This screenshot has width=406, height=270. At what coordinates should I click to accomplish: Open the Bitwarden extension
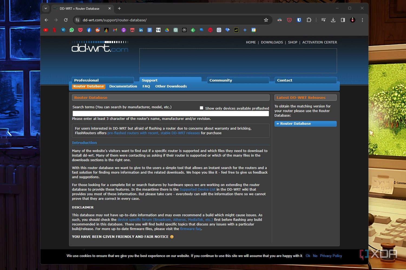tap(299, 20)
